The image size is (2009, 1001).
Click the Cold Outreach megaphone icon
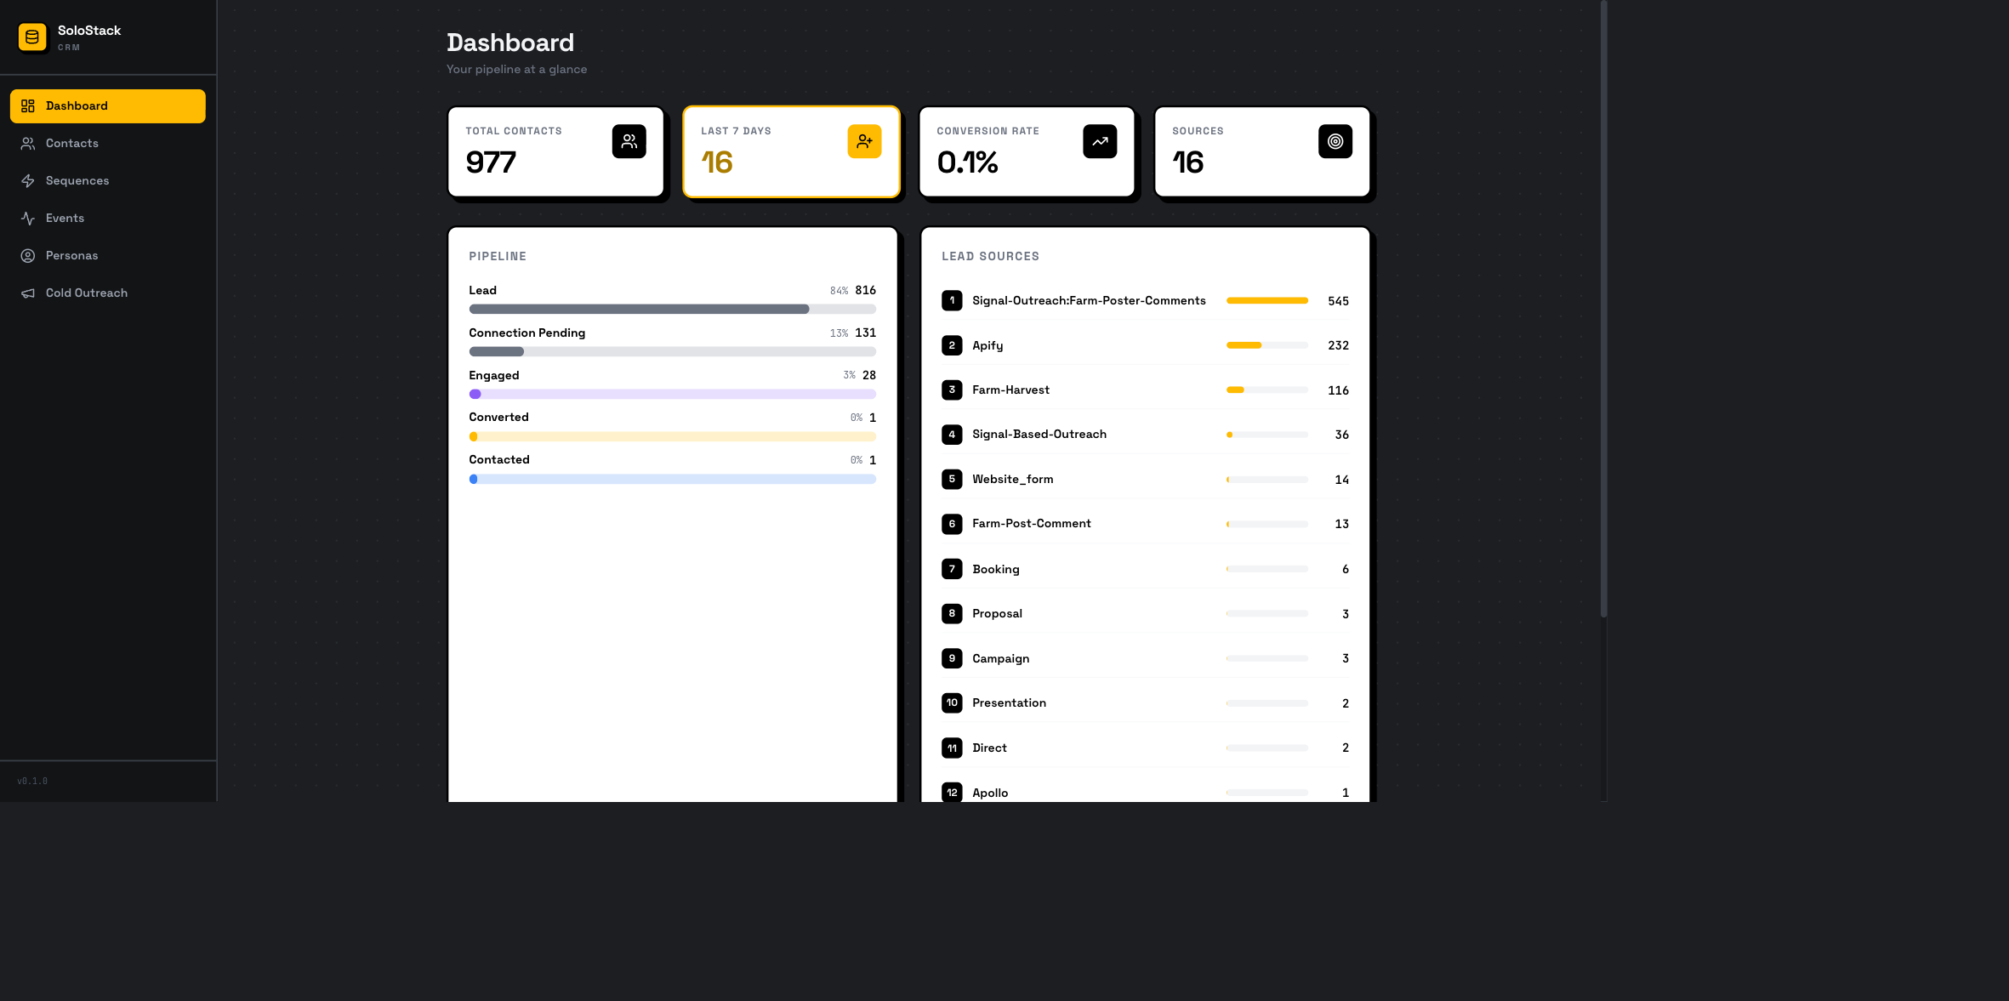[x=27, y=293]
